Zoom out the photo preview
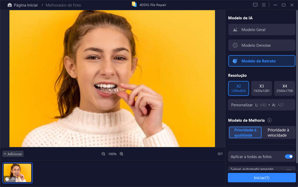This screenshot has width=298, height=187. [x=103, y=154]
